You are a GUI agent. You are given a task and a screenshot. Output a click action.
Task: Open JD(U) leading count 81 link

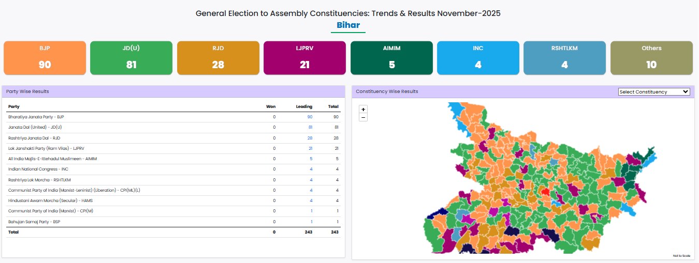(x=310, y=128)
